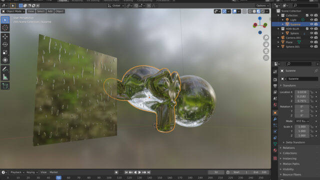Open Output properties tab icon

click(275, 85)
